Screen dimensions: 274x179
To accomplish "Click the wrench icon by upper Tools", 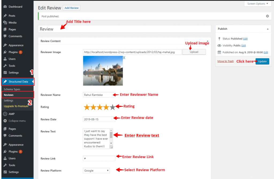I will click(5, 66).
